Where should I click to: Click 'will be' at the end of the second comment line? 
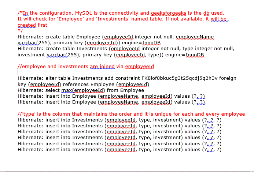tap(219, 19)
